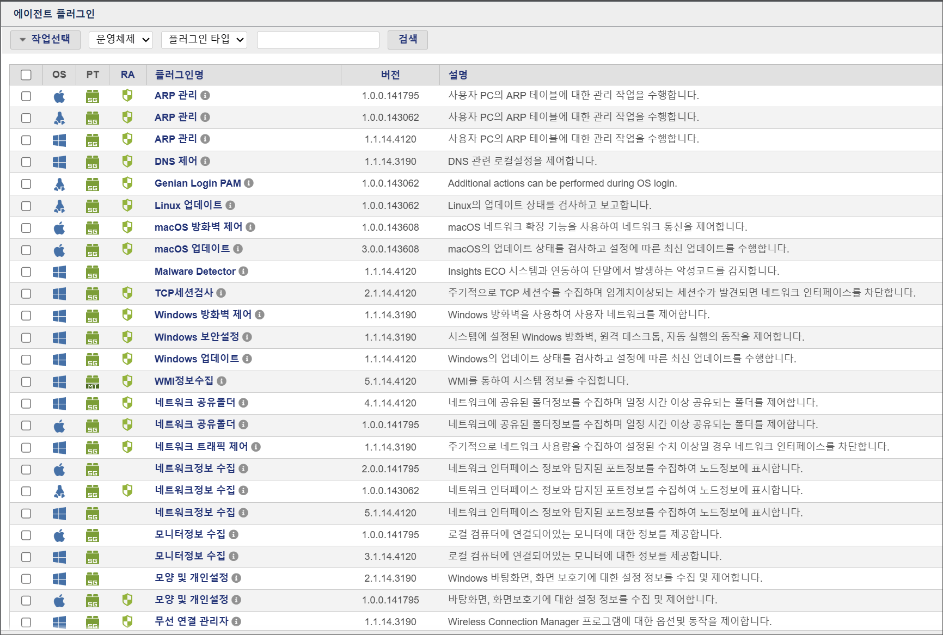The image size is (943, 635).
Task: Select the checkbox for WMI정보수집 row
Action: click(x=26, y=381)
